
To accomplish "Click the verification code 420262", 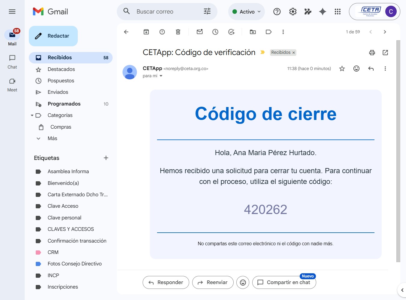I will pos(265,210).
